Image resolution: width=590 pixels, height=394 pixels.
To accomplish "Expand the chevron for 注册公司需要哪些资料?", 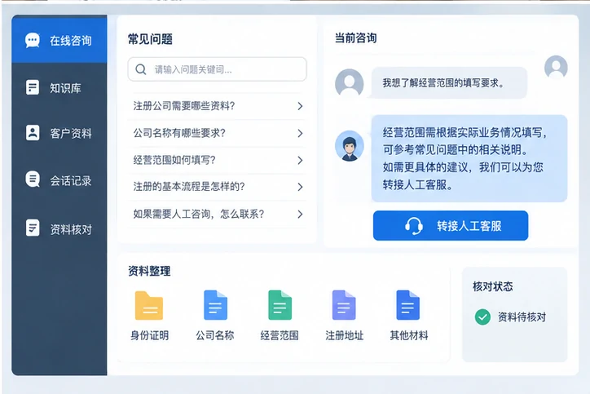I will (x=300, y=106).
